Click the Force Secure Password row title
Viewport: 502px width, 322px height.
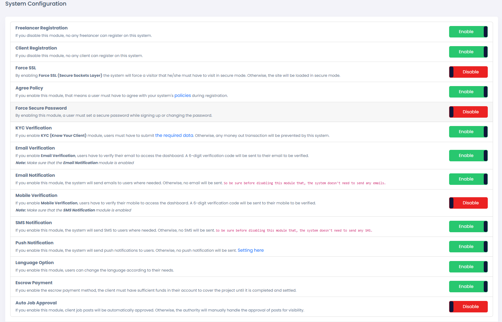[41, 108]
